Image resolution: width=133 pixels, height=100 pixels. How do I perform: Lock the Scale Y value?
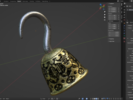(119, 27)
